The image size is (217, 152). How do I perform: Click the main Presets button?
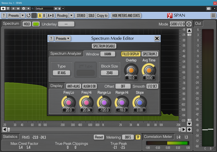click(14, 15)
